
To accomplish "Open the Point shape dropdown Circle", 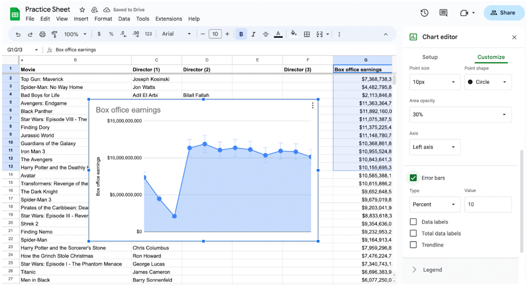I will tap(488, 82).
